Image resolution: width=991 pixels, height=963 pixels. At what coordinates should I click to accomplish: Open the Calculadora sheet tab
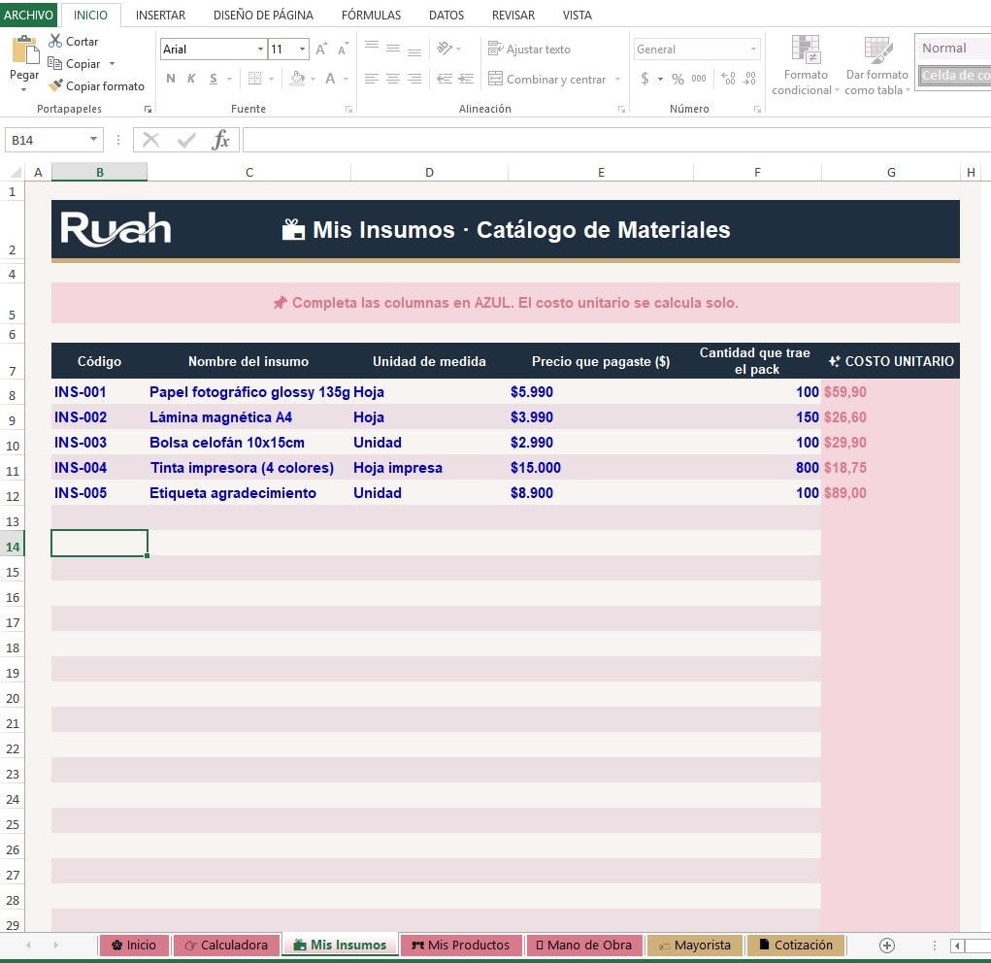226,945
